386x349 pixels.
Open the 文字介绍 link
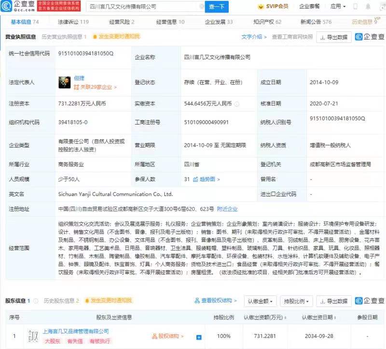pyautogui.click(x=254, y=37)
